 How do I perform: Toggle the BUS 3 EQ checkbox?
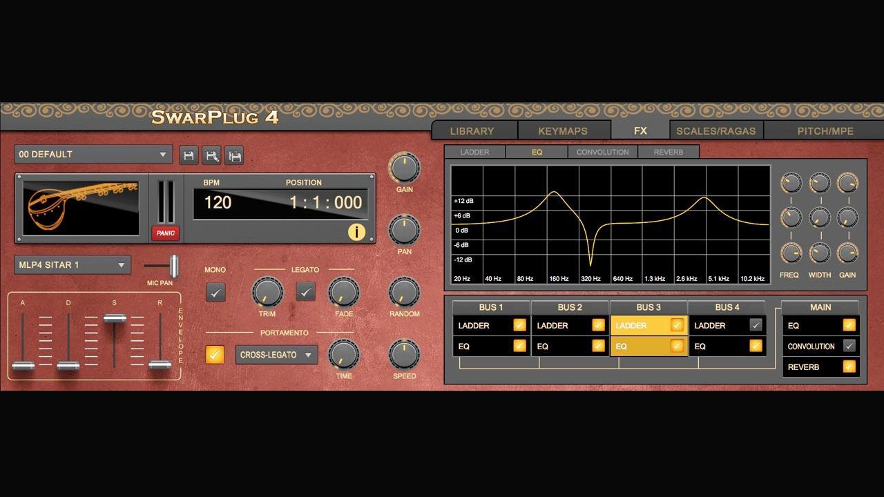[677, 346]
